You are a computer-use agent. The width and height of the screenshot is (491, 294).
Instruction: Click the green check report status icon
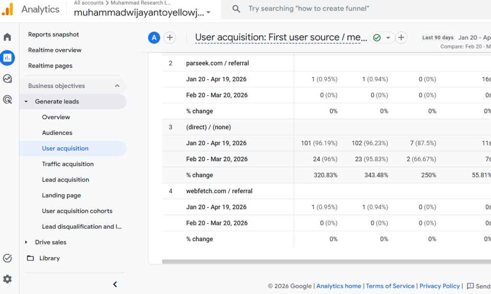tap(377, 37)
